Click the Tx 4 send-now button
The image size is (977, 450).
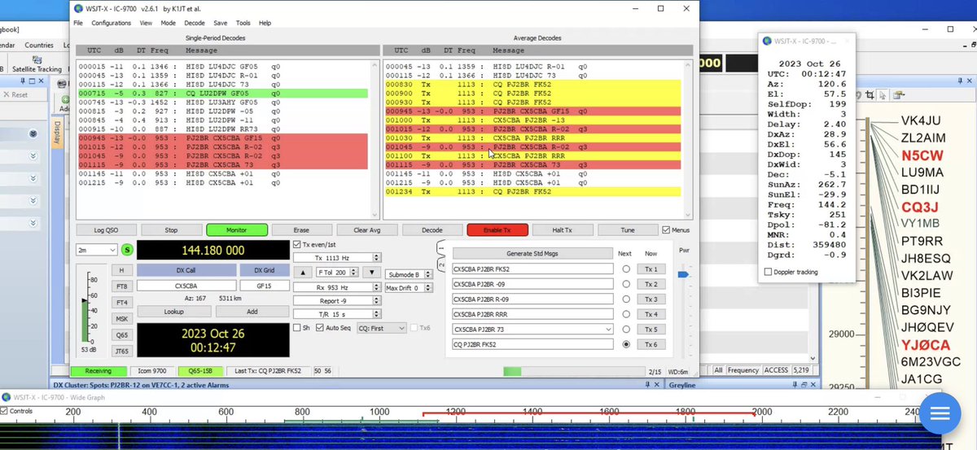pyautogui.click(x=651, y=314)
